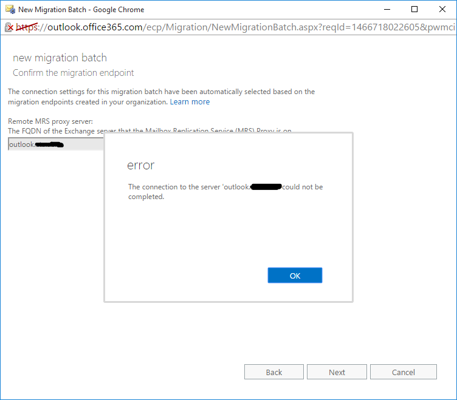Click the Next button
Screen dimensions: 457x400
tap(337, 372)
